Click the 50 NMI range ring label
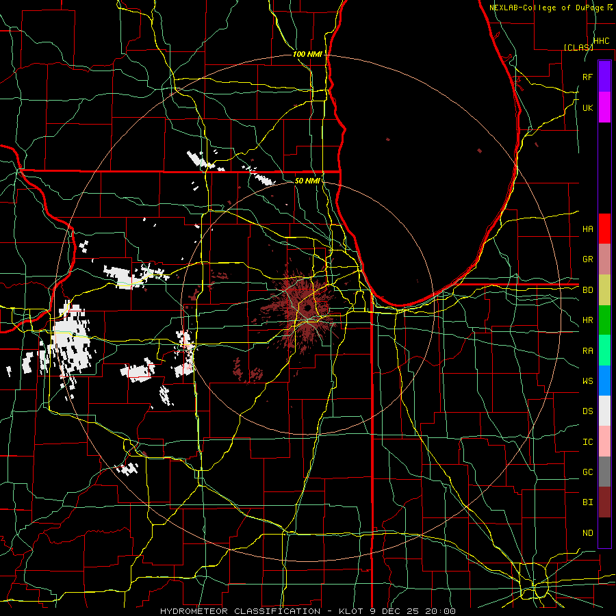The image size is (616, 616). 307,181
